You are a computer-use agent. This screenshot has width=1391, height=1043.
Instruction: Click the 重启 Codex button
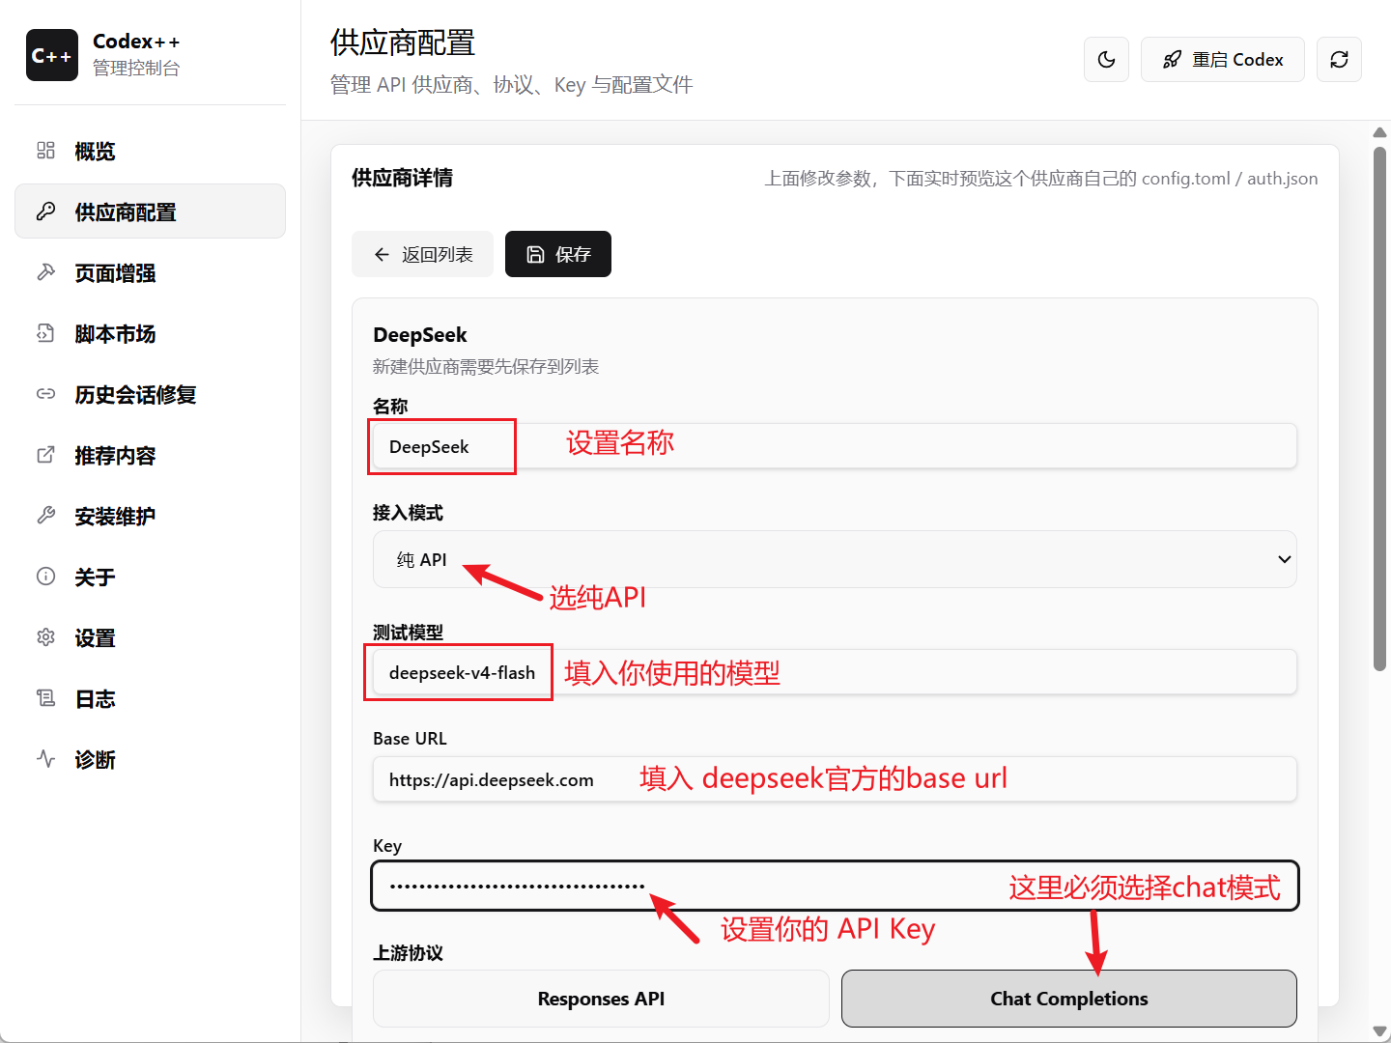point(1223,60)
